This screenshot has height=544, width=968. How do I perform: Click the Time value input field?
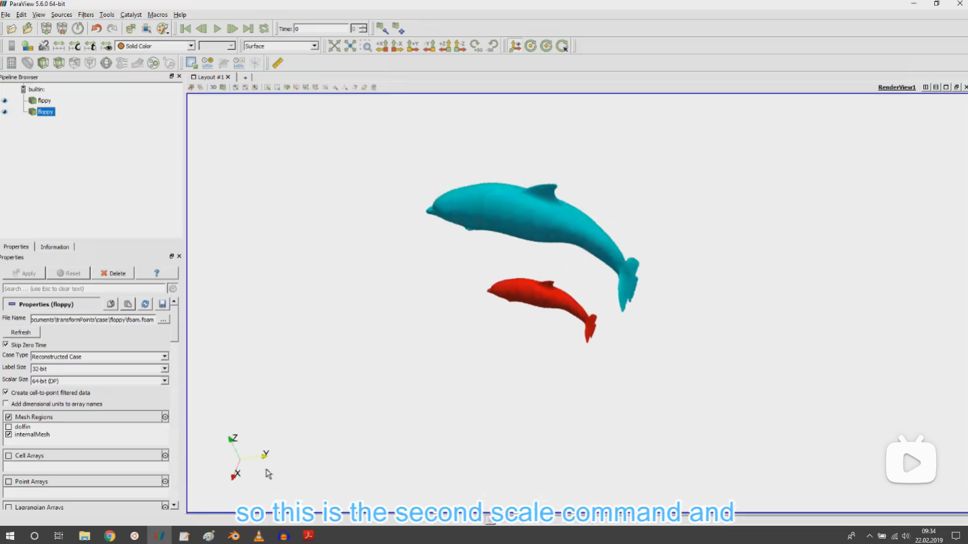tap(321, 28)
